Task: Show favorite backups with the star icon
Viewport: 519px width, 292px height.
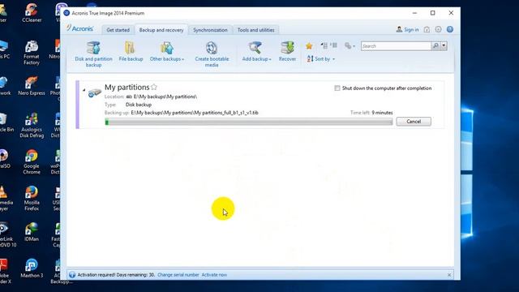Action: point(309,46)
